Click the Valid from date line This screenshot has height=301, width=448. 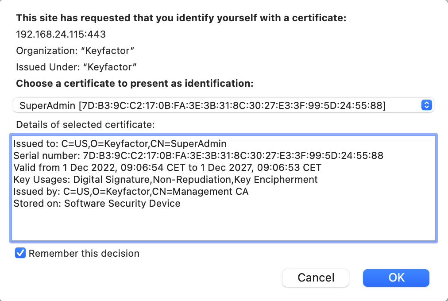[167, 167]
